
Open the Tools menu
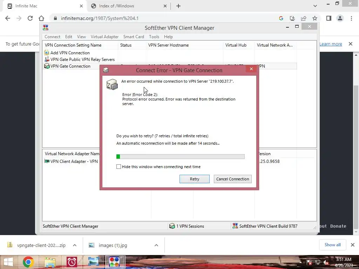[x=154, y=36]
